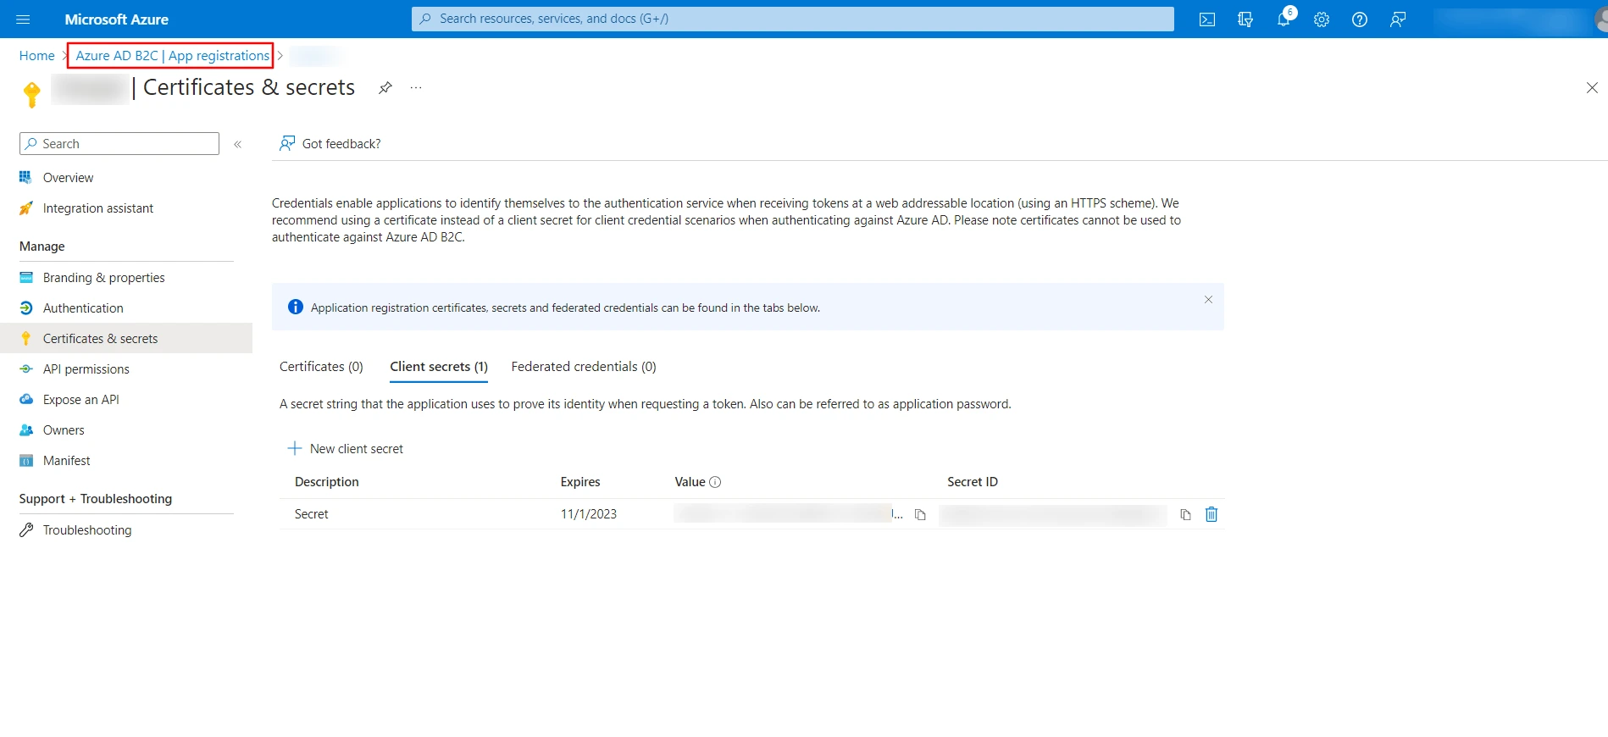Screen dimensions: 1608x737
Task: Go to Azure AD B2C App registrations breadcrumb
Action: click(x=173, y=56)
